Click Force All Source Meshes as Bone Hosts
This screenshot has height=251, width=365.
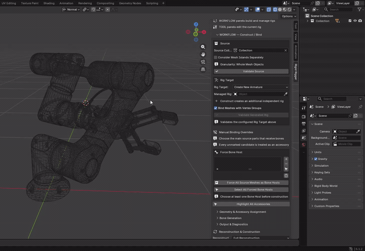[x=251, y=183]
